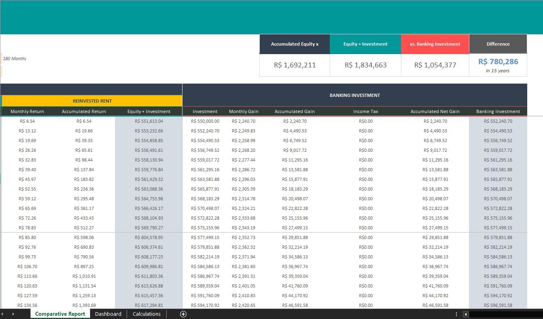Select the 180 Months cell
The image size is (543, 319).
tap(15, 59)
